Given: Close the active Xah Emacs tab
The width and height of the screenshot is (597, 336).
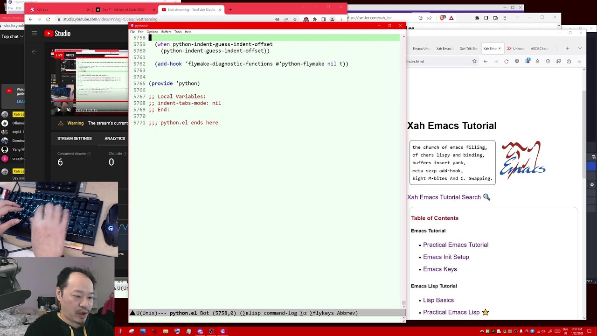Looking at the screenshot, I should pos(500,49).
